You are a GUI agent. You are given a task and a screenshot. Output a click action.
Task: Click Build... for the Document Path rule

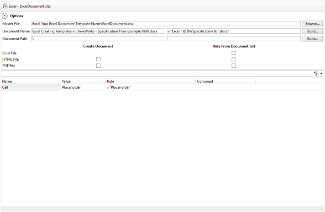tap(312, 39)
